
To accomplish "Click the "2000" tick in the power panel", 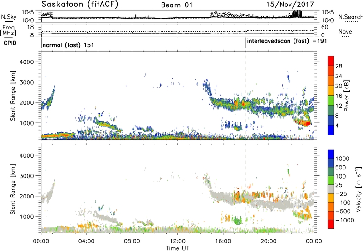I will click(26, 102).
